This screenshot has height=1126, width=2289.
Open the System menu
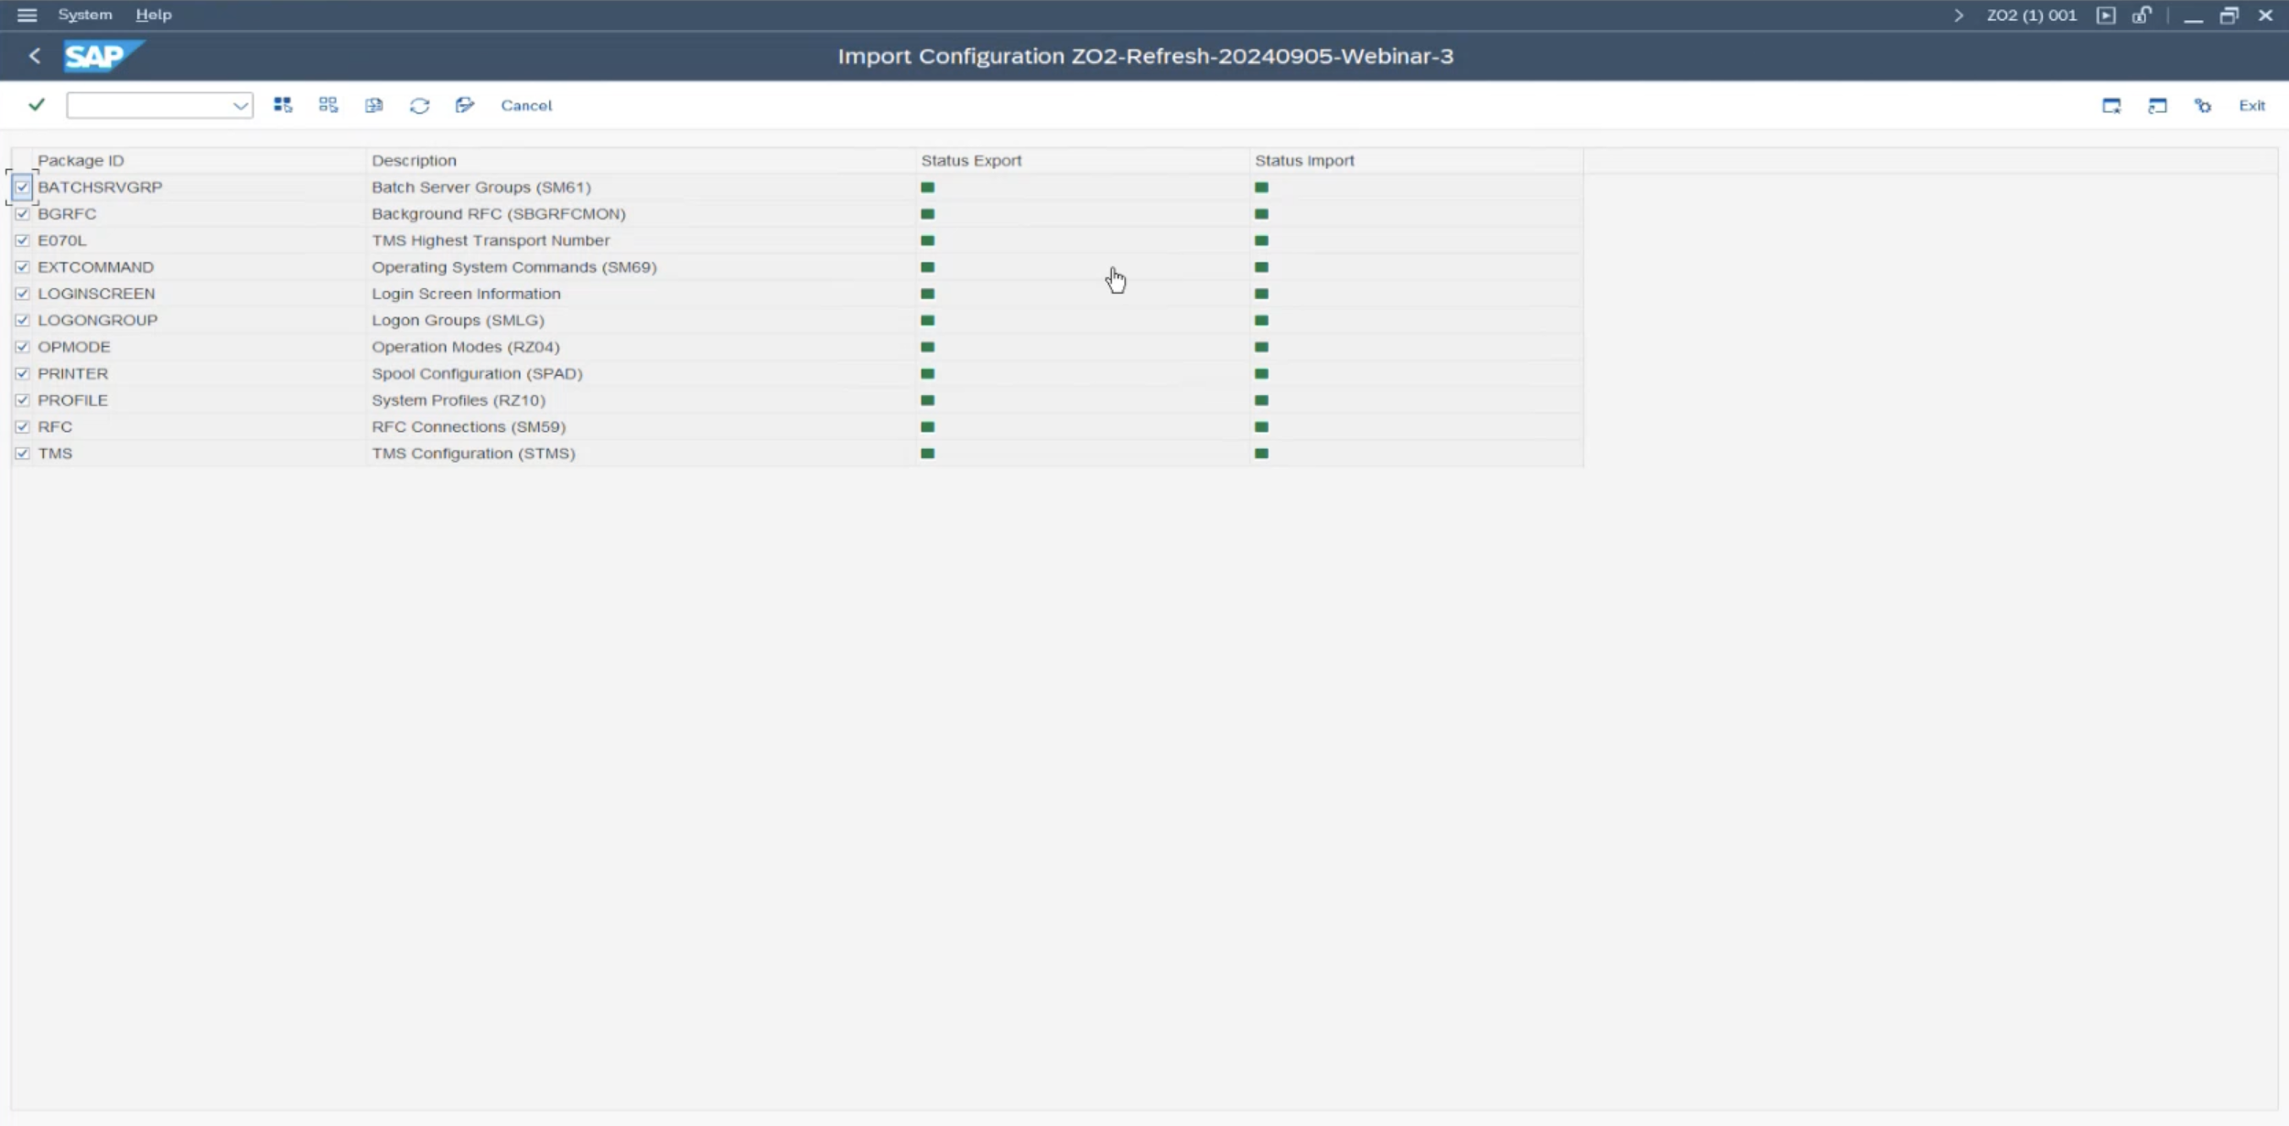point(85,15)
